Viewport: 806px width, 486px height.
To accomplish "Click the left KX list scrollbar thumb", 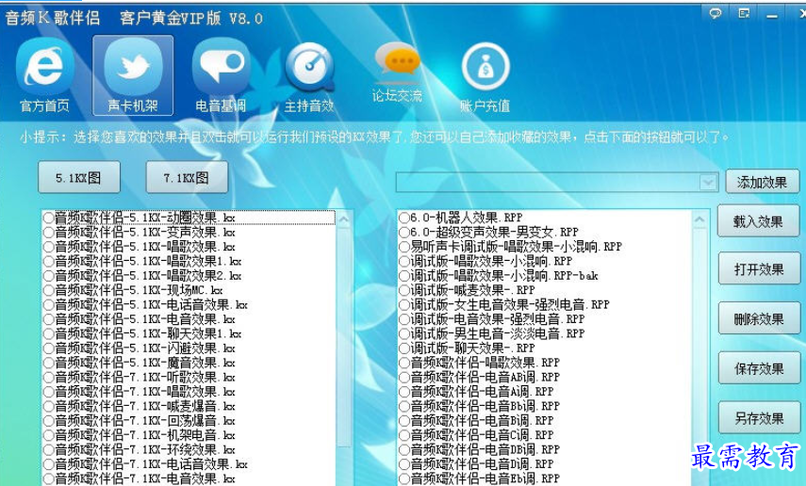I will [x=344, y=339].
